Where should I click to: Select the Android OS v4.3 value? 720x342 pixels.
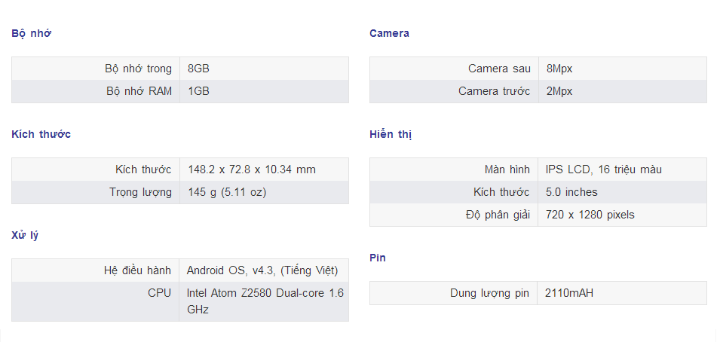[262, 271]
